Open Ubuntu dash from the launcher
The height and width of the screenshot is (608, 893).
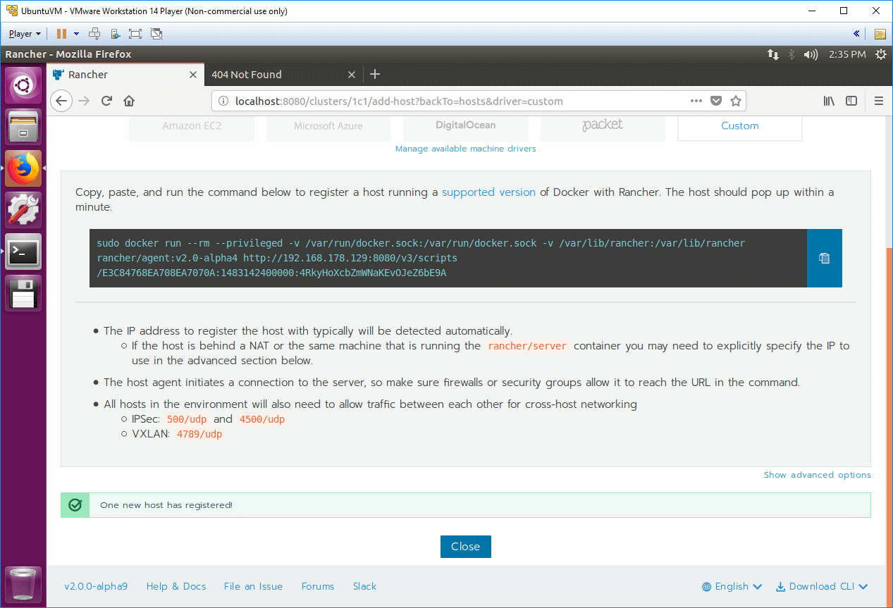(23, 85)
